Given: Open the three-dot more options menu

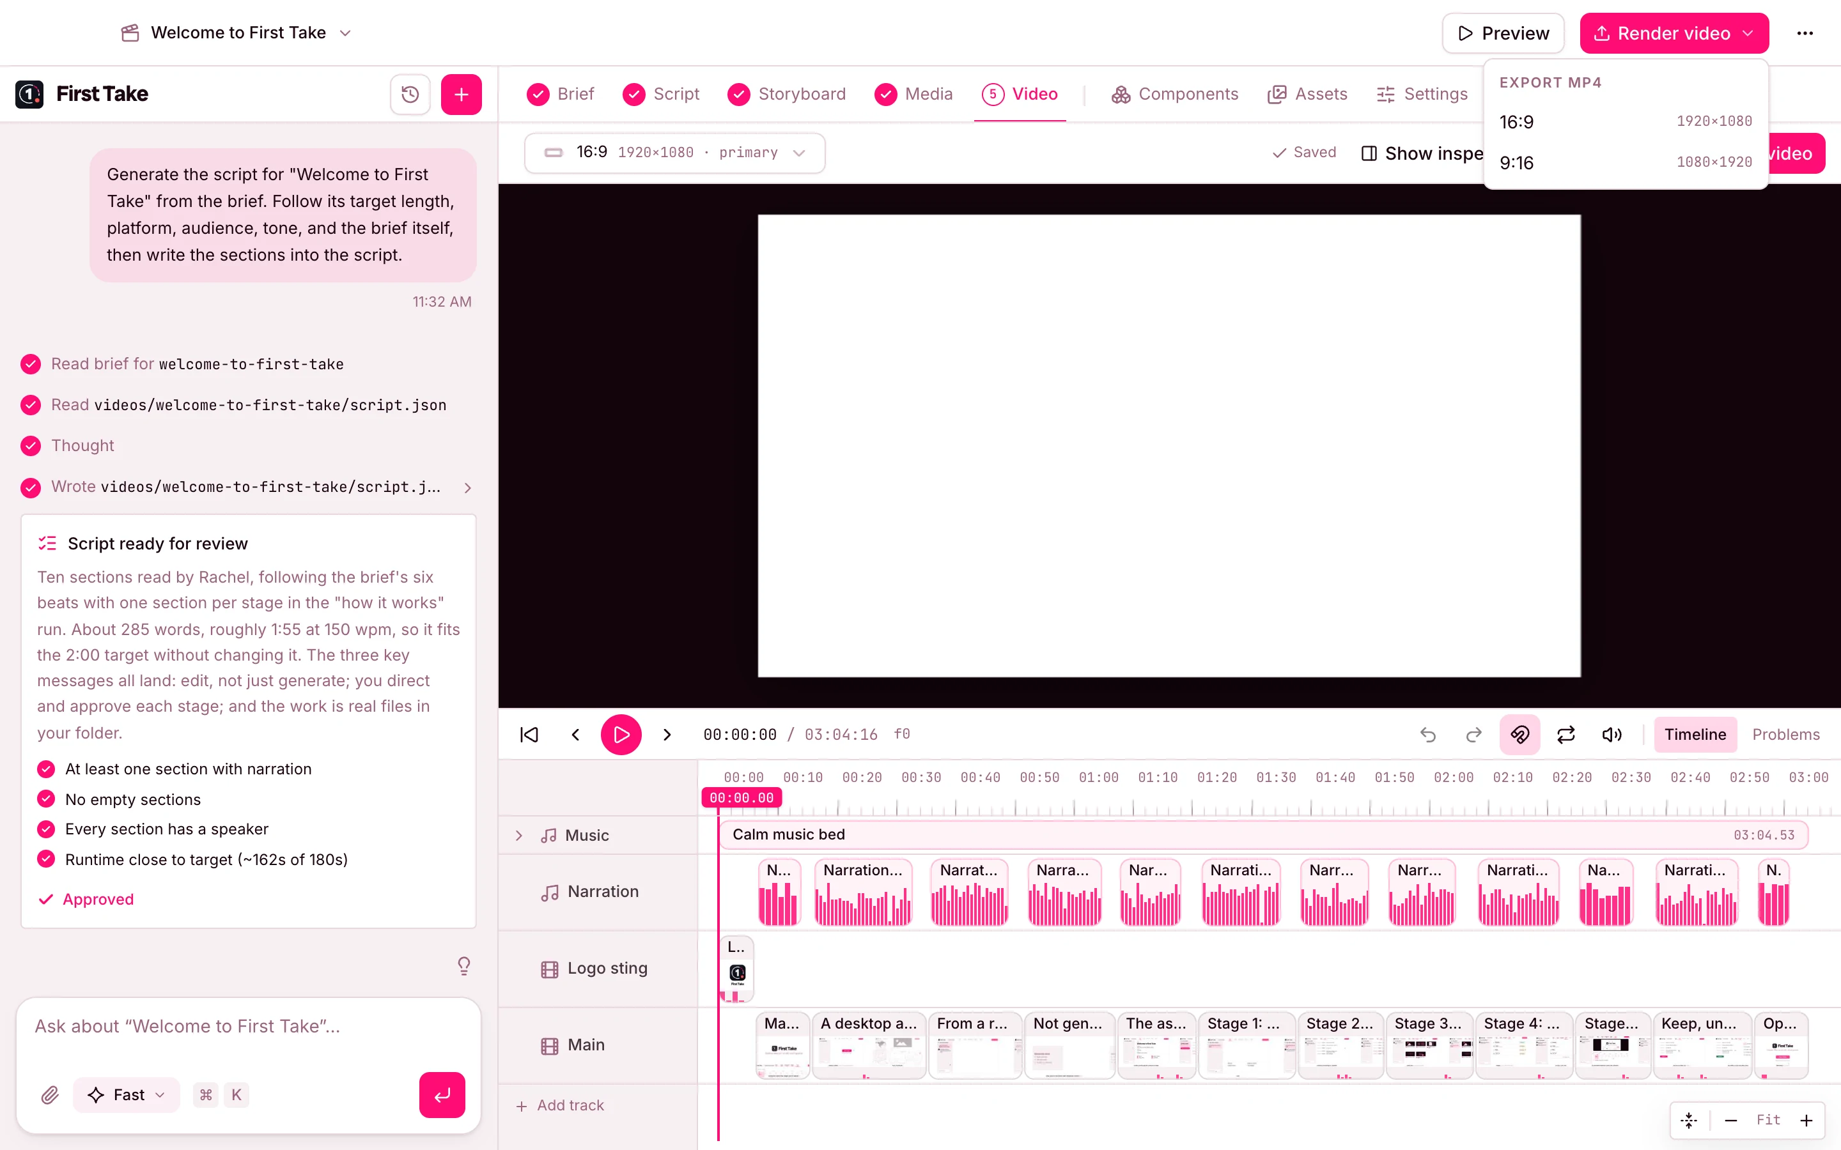Looking at the screenshot, I should [x=1805, y=33].
